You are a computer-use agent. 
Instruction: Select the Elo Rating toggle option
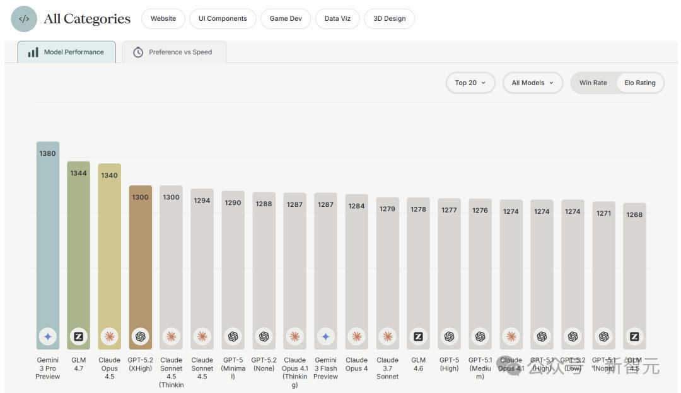640,83
